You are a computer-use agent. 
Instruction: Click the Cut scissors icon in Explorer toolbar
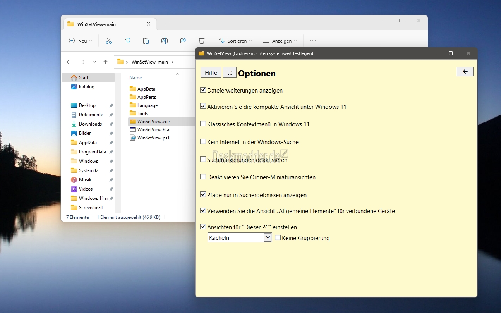(108, 41)
